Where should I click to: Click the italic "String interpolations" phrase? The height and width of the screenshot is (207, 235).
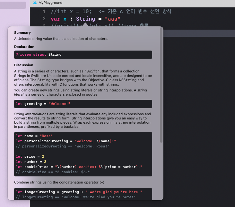pos(31,114)
